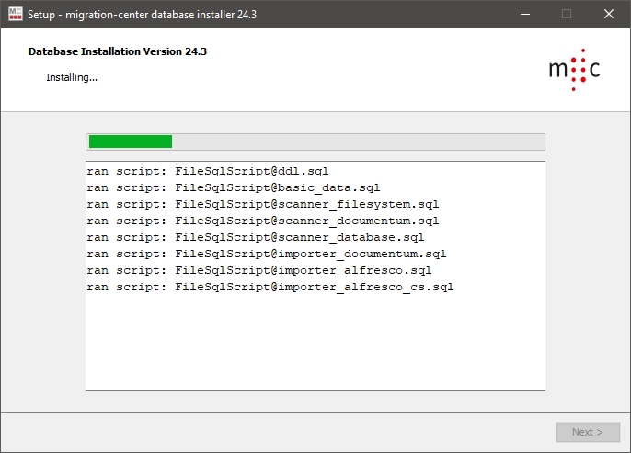The width and height of the screenshot is (631, 453).
Task: Click the Database Installation Version 24.3 heading
Action: 118,51
